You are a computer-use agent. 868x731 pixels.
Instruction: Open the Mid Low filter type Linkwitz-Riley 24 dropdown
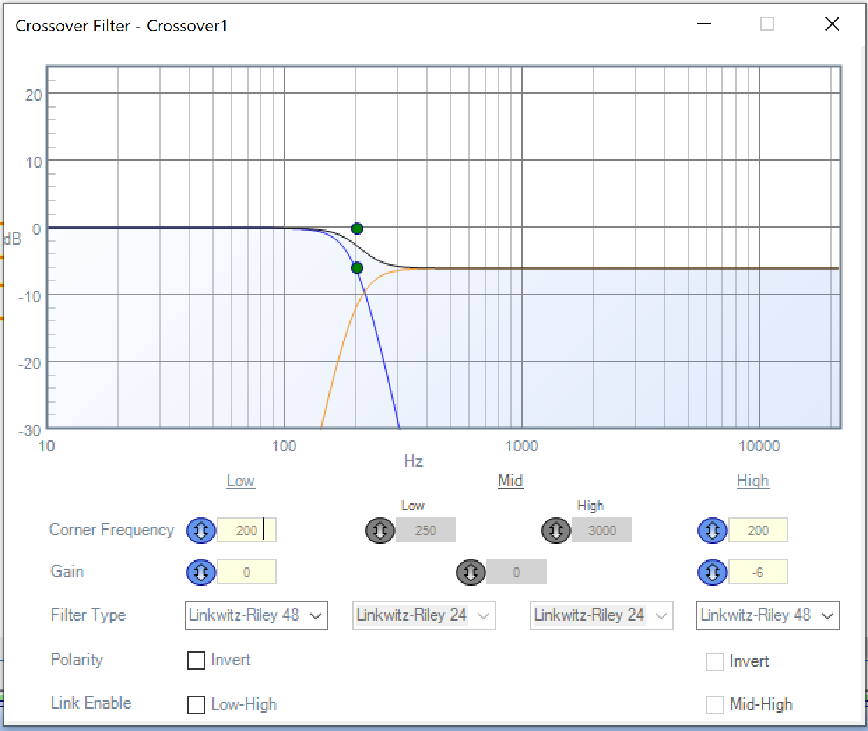[x=424, y=616]
